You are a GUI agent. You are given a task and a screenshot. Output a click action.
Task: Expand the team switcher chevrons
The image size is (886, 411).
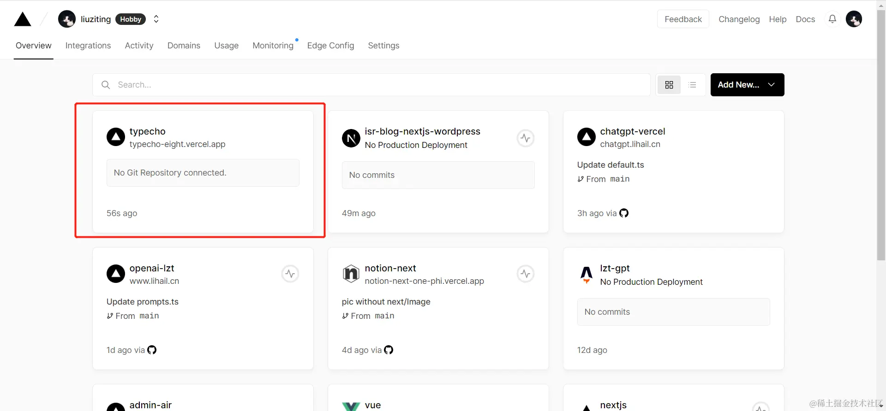[x=156, y=19]
